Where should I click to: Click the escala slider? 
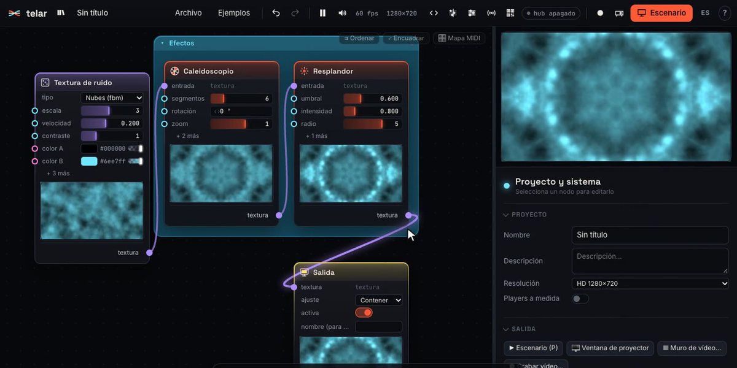(112, 111)
